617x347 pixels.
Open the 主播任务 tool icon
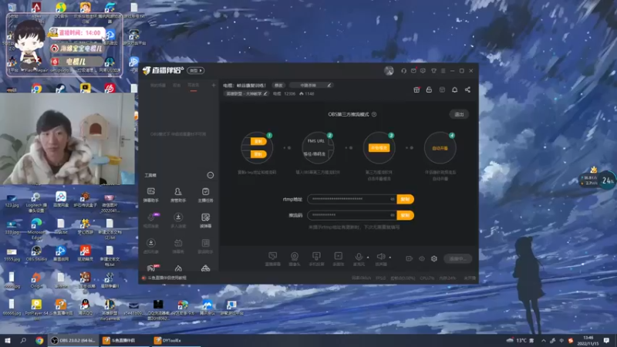click(205, 194)
